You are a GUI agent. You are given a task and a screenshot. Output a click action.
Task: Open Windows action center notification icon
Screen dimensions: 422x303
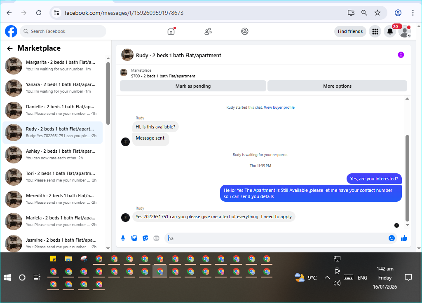point(408,277)
